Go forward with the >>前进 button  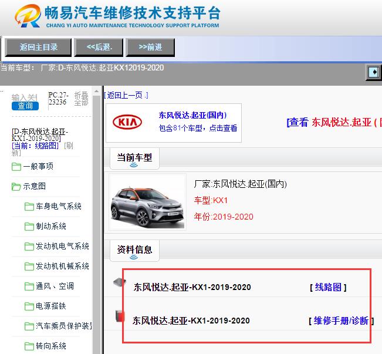point(150,48)
